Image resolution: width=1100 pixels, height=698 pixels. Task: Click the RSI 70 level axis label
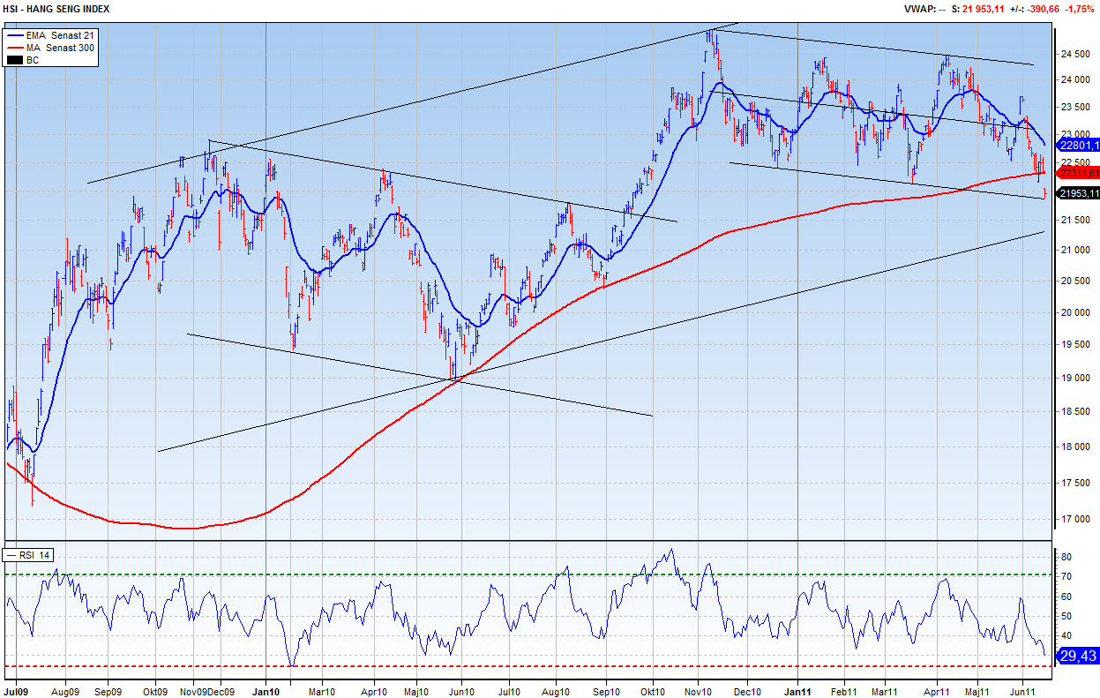pos(1066,577)
